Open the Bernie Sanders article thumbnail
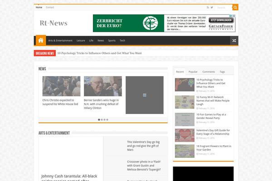The image size is (272, 181). pos(103,86)
